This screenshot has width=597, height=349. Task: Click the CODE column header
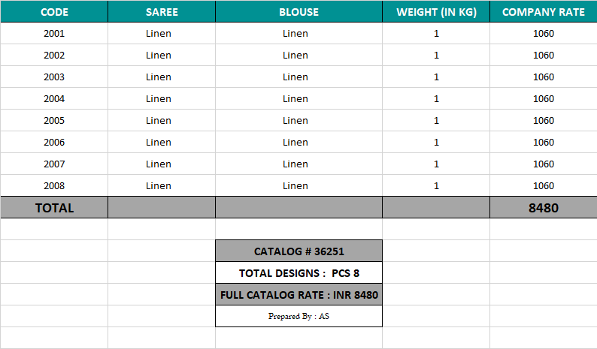click(x=54, y=12)
